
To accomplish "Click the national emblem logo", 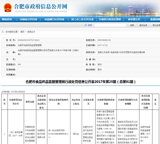I will click(x=8, y=8).
